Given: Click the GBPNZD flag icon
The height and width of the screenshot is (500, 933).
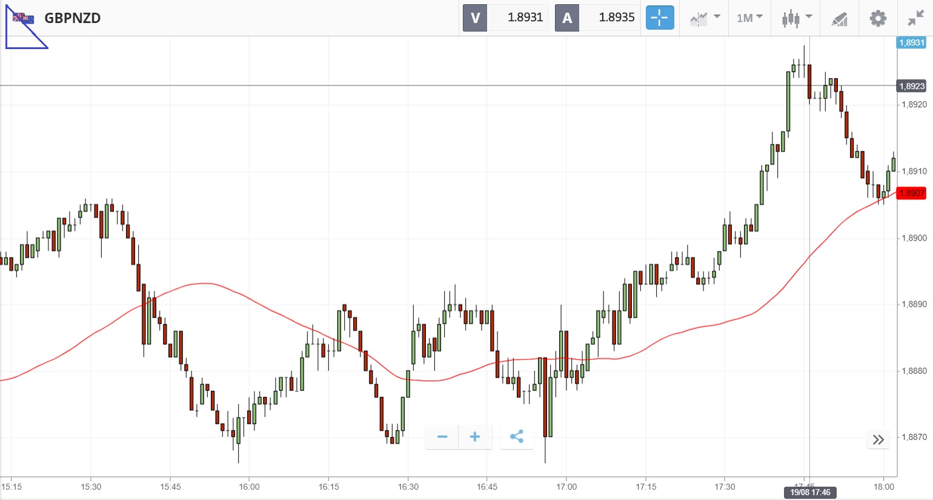Looking at the screenshot, I should click(x=24, y=18).
